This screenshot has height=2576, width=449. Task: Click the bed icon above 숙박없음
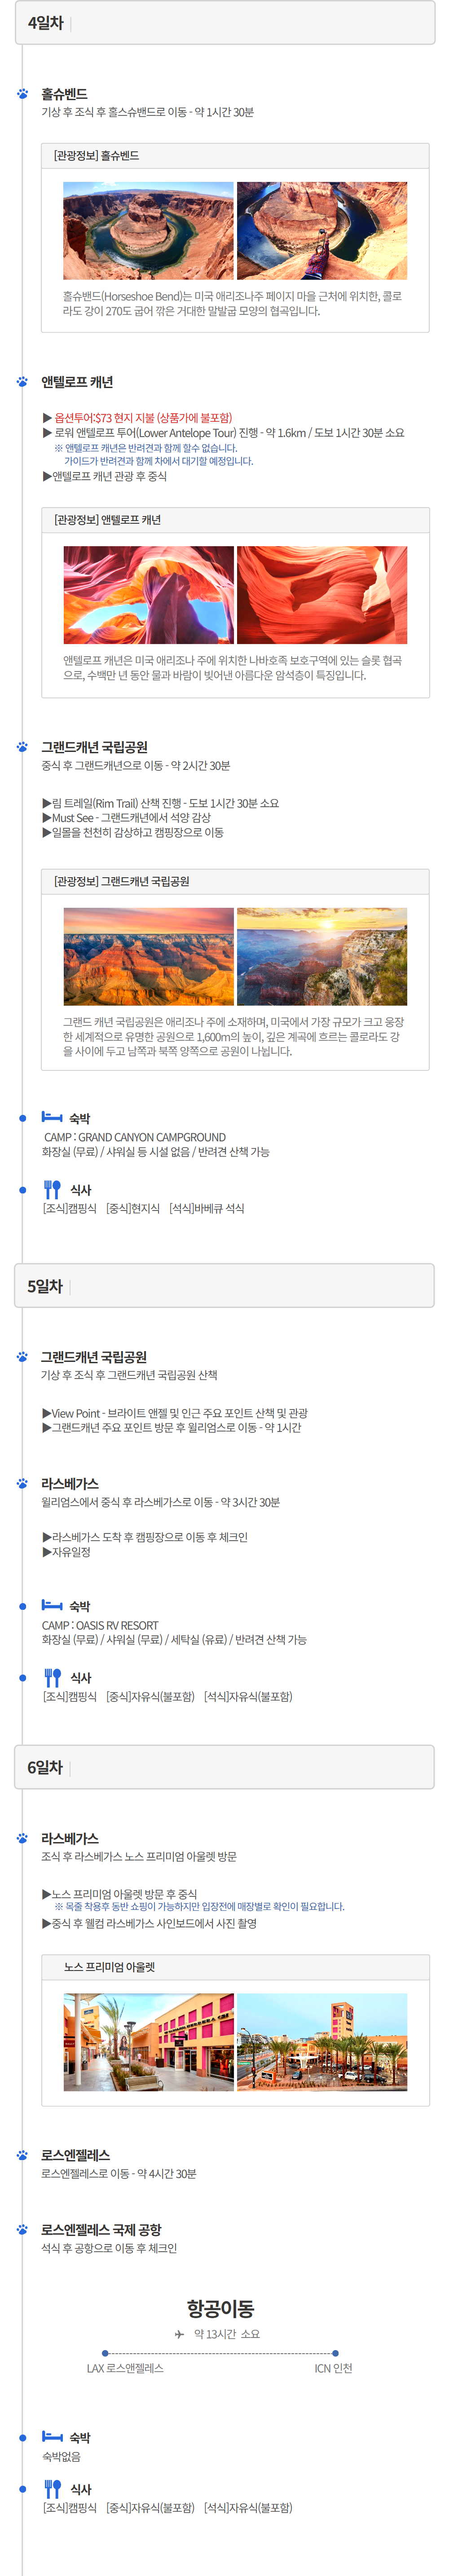[52, 2437]
